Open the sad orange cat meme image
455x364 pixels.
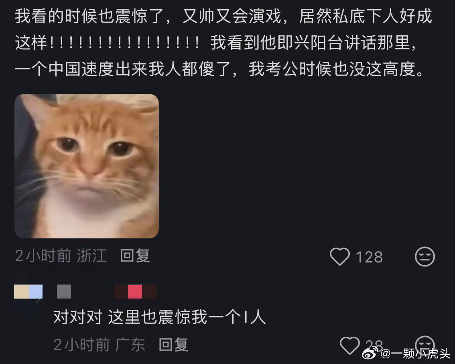pos(87,166)
